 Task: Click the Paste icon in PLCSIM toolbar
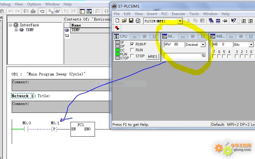click(202, 21)
